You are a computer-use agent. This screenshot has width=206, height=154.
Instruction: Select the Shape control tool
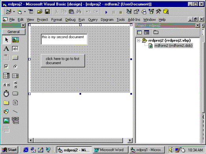tap(6, 112)
